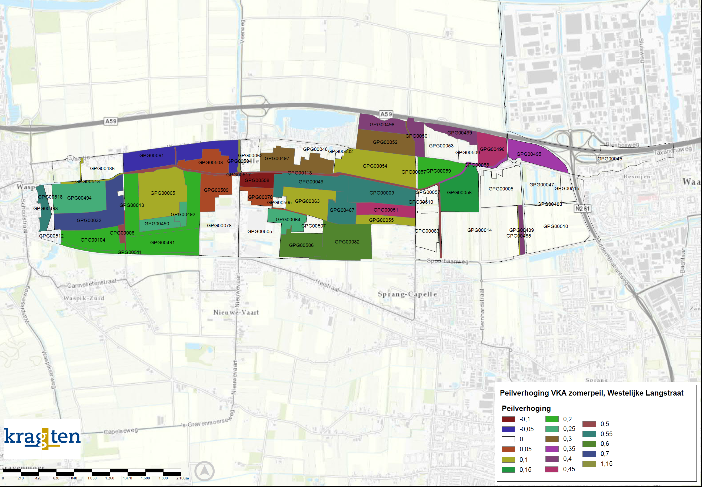Click the north arrow compass icon
Image resolution: width=703 pixels, height=487 pixels.
coord(205,471)
